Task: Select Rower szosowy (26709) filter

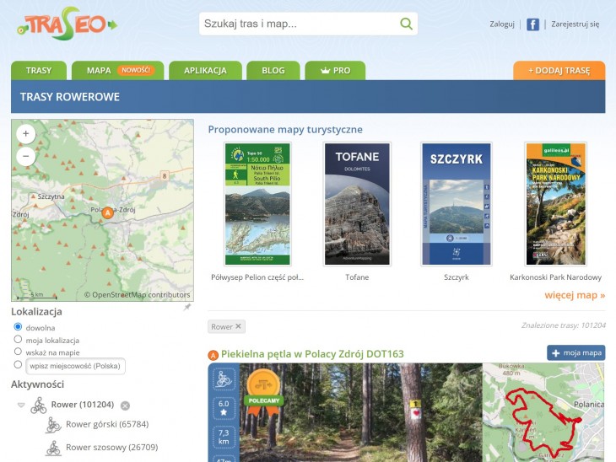Action: click(112, 448)
